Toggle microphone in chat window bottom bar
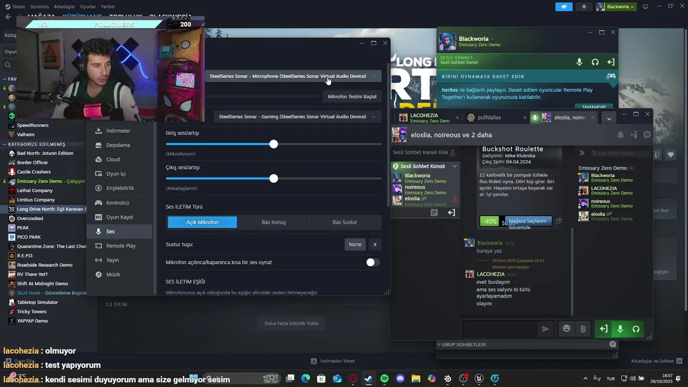 click(x=620, y=329)
